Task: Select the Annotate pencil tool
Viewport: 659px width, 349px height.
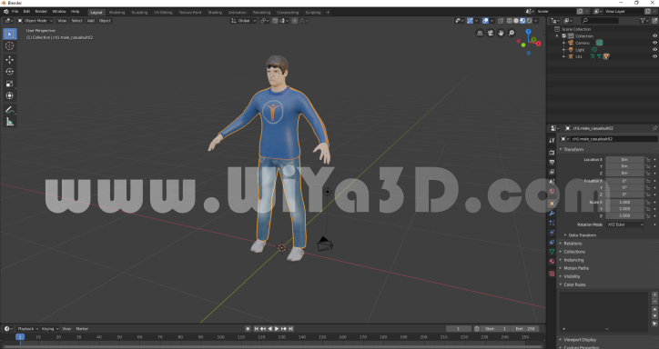Action: tap(10, 110)
